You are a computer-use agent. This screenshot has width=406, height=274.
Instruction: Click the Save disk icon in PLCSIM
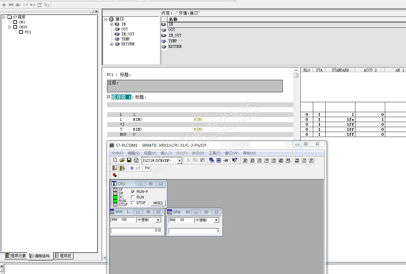click(x=129, y=160)
